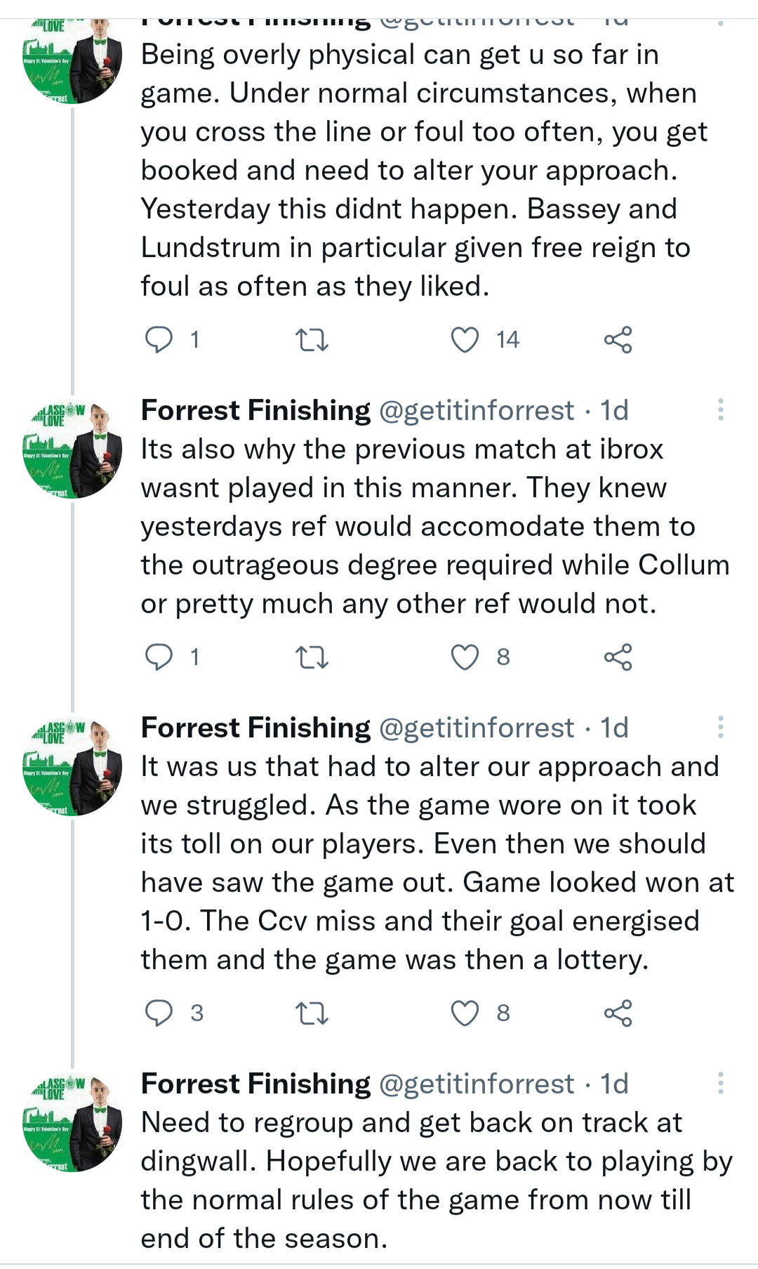The width and height of the screenshot is (758, 1269).
Task: Share the tweet mentioning Collum
Action: tap(618, 657)
